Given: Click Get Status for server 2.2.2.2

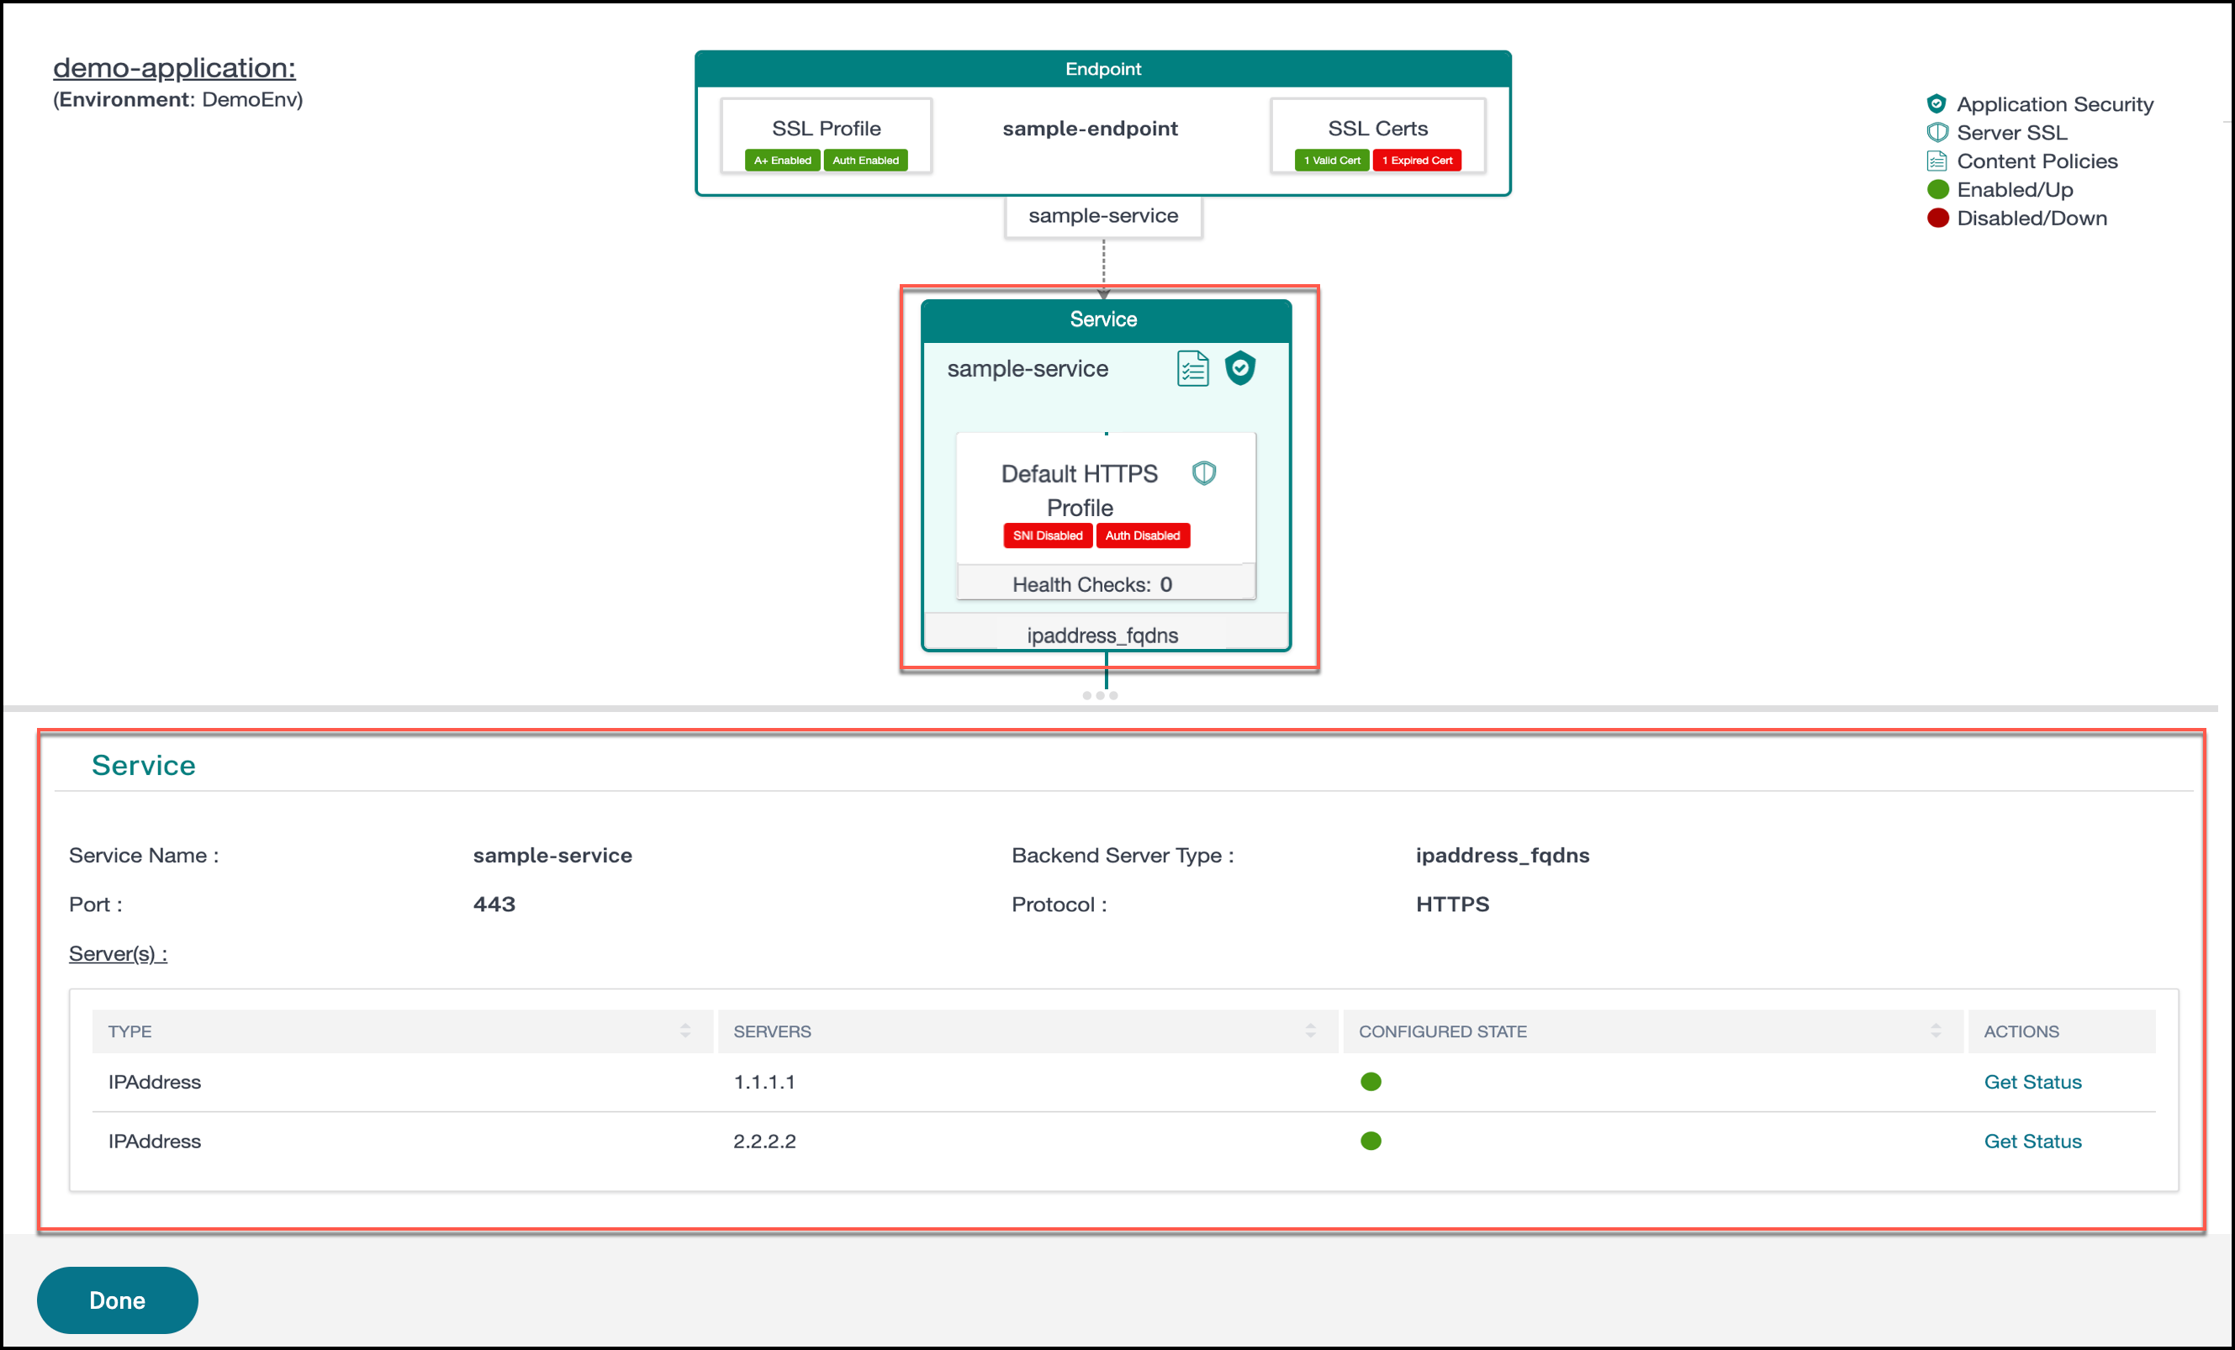Looking at the screenshot, I should pos(2032,1141).
